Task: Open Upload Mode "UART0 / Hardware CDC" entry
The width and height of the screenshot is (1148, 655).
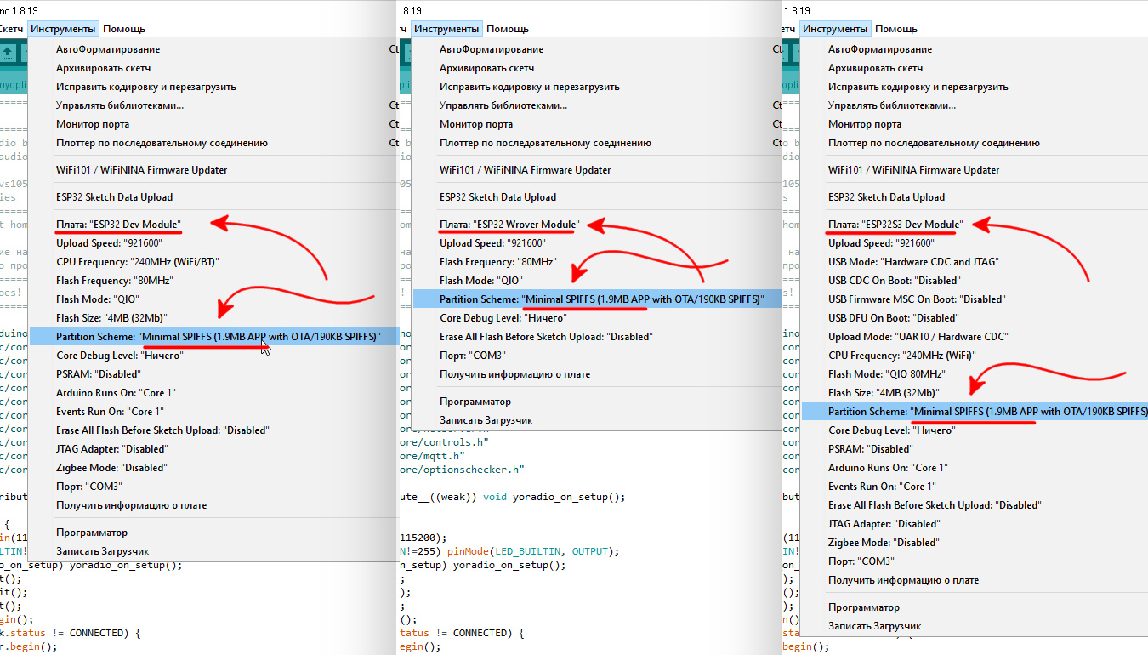Action: 918,337
